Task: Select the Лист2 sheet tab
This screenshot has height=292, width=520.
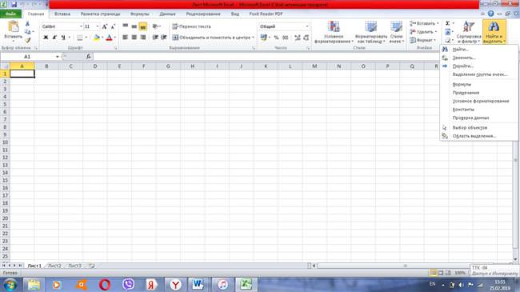Action: coord(54,266)
